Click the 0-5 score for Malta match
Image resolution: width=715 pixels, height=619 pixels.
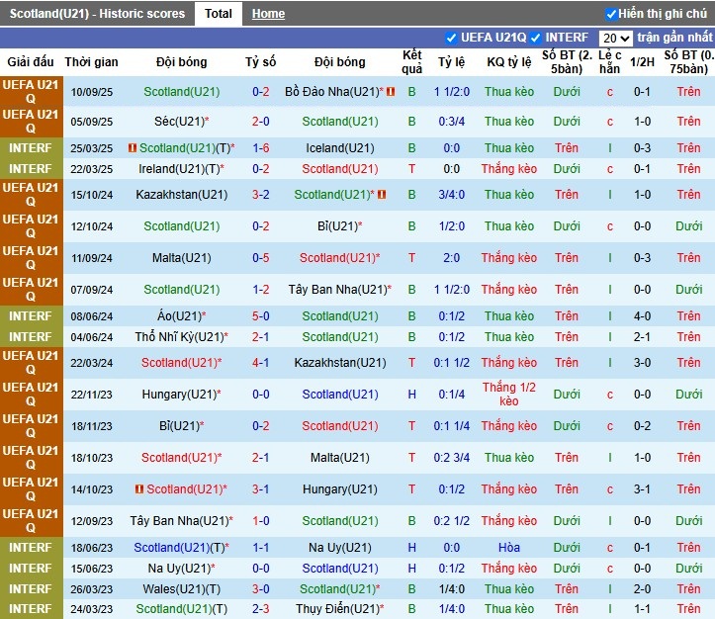260,258
